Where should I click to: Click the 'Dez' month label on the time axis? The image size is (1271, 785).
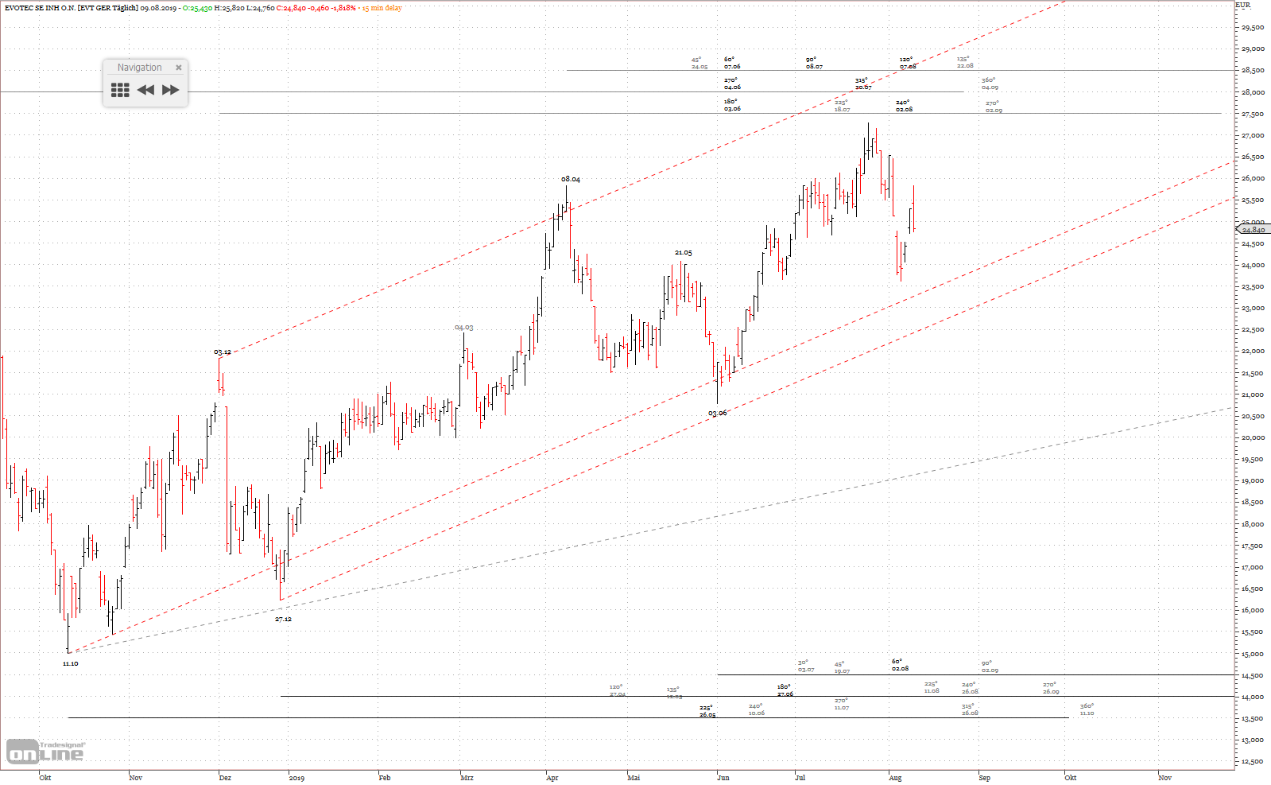[225, 778]
